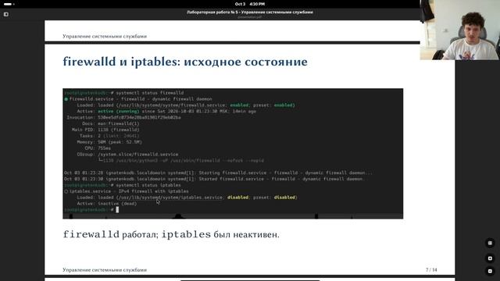Open the GNOME Activities workspace indicator
The height and width of the screenshot is (281, 500).
[x=9, y=4]
